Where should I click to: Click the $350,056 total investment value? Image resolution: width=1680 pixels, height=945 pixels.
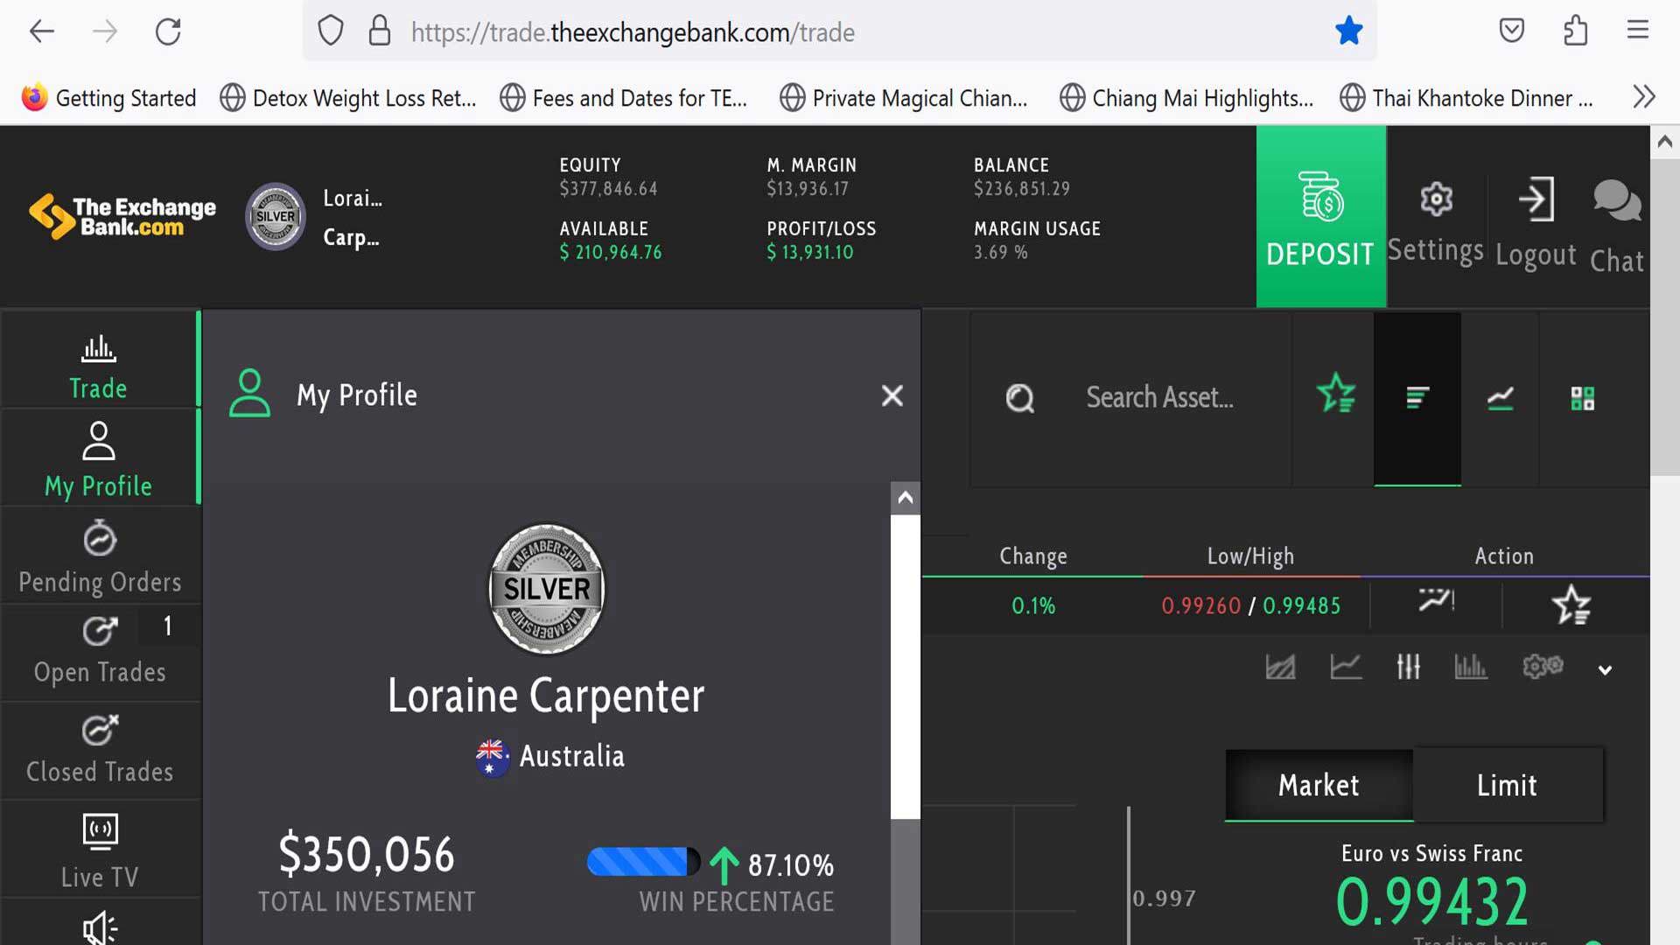point(367,854)
